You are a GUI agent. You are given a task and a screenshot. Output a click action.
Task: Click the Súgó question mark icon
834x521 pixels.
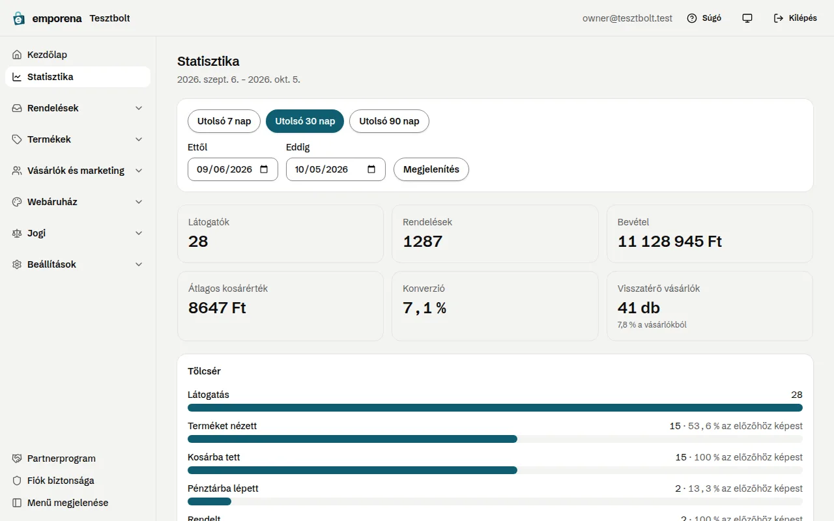point(692,18)
